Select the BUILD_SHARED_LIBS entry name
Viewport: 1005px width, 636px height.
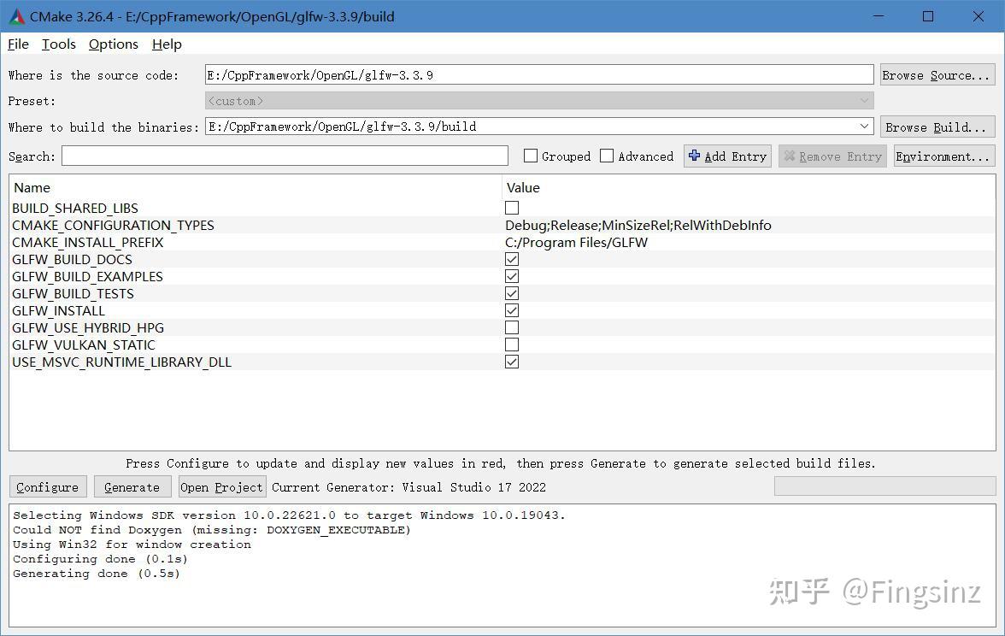(75, 209)
